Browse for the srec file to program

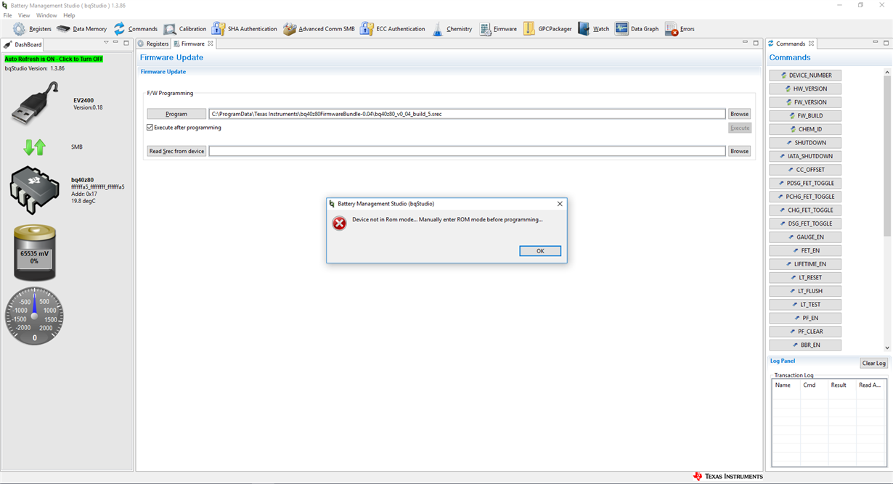coord(740,114)
